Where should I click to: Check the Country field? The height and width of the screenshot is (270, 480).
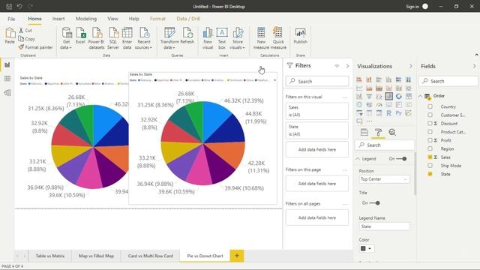(x=430, y=106)
